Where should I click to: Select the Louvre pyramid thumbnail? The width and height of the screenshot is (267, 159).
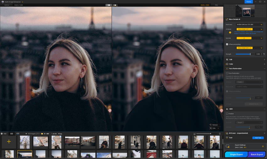(25, 142)
